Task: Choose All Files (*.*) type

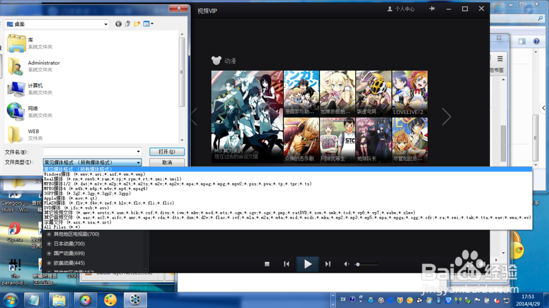Action: pyautogui.click(x=288, y=227)
